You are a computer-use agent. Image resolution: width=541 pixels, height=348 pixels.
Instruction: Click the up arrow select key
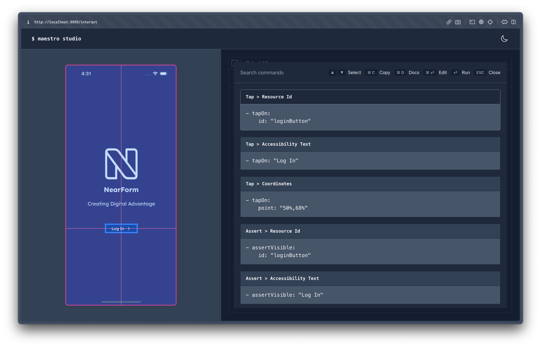coord(332,73)
